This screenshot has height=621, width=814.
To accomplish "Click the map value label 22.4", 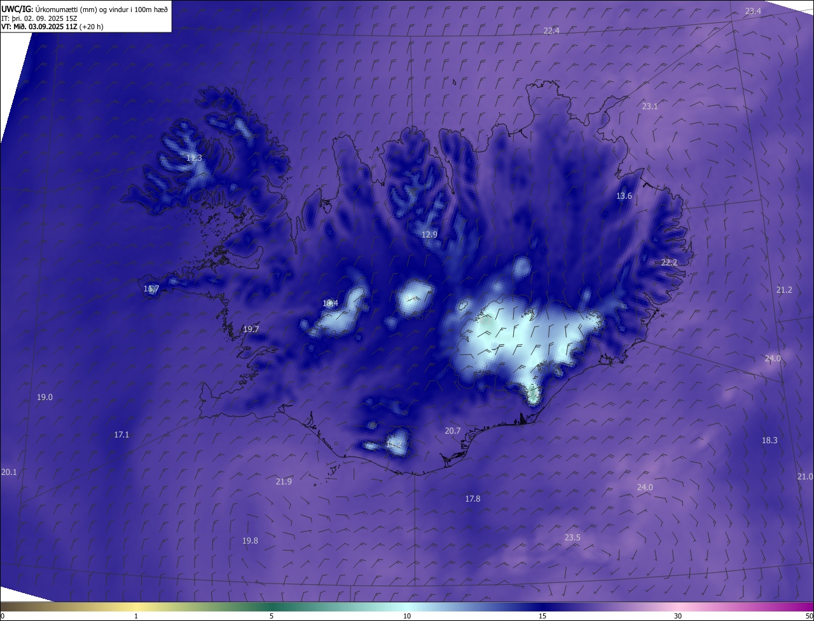I will coord(551,30).
